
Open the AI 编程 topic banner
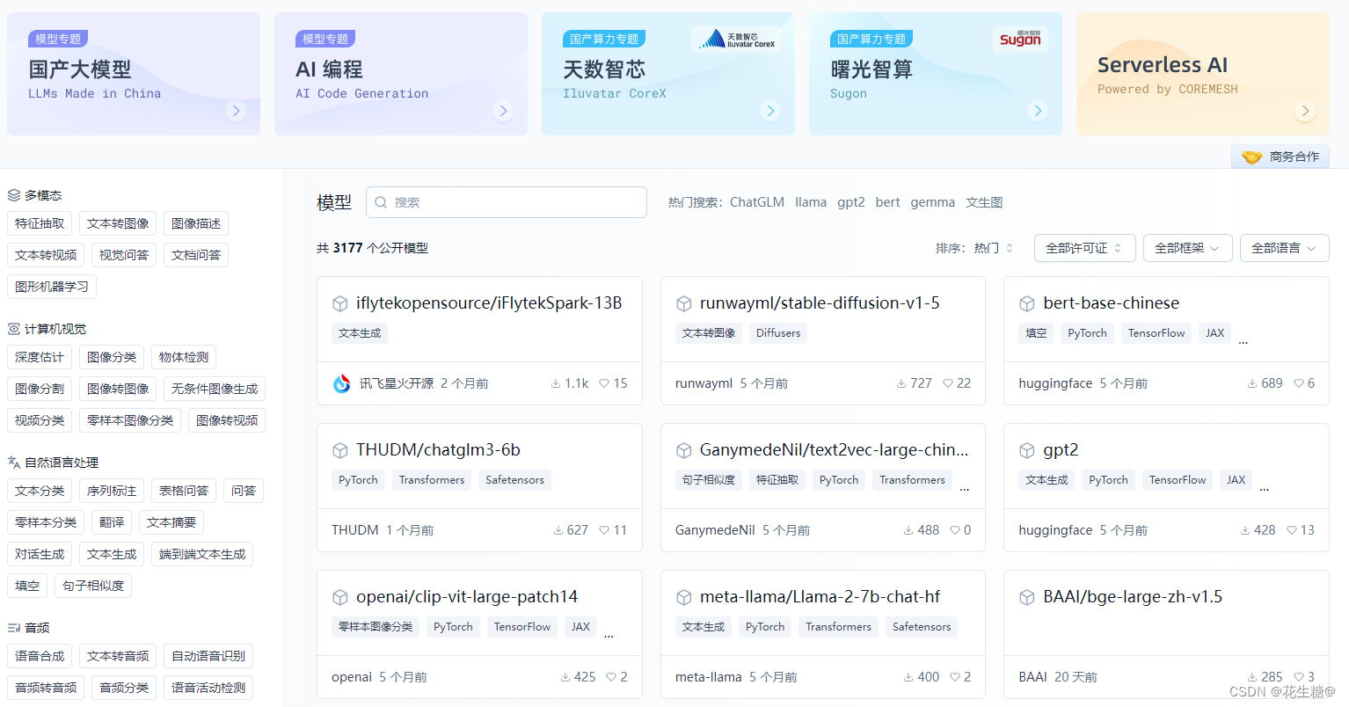(x=401, y=74)
